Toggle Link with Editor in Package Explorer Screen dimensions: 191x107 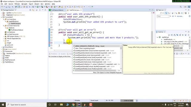33,10
